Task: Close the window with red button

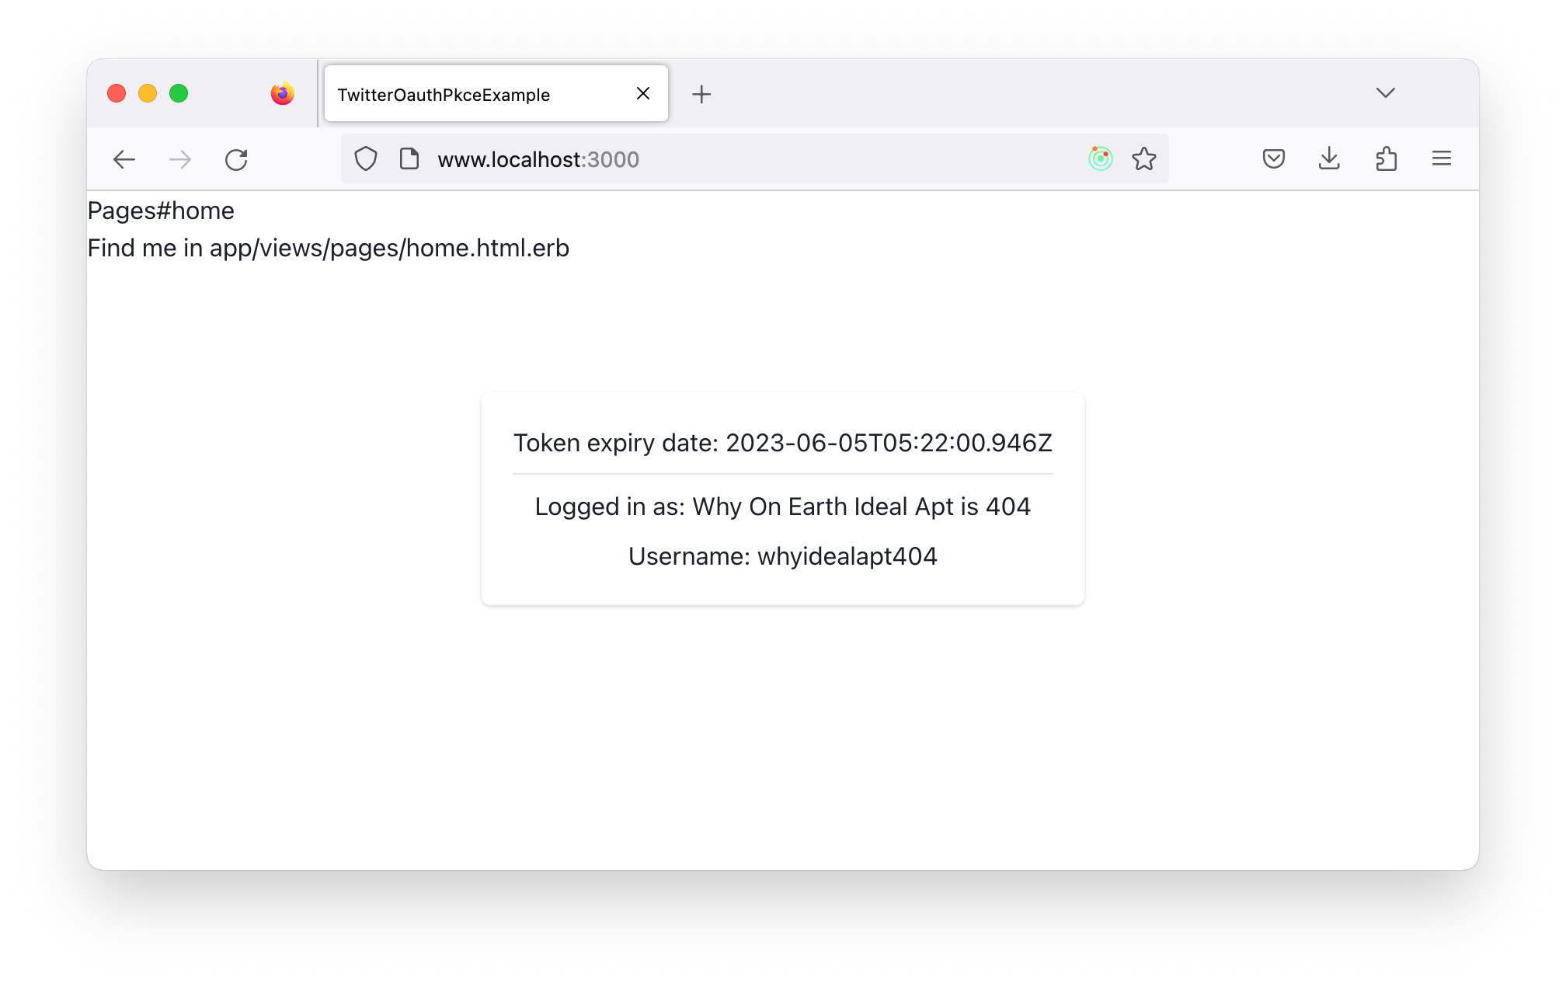Action: click(x=117, y=93)
